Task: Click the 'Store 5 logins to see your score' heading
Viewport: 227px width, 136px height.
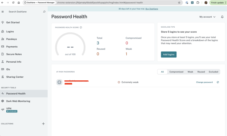Action: (x=179, y=32)
